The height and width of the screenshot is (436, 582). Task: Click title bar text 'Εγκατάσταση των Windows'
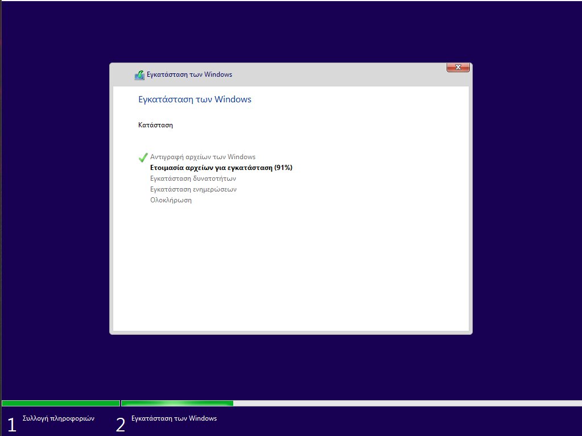[189, 74]
